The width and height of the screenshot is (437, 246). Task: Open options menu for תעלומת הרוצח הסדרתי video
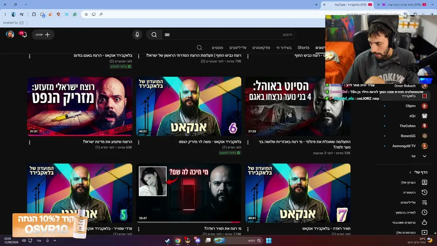pyautogui.click(x=138, y=56)
